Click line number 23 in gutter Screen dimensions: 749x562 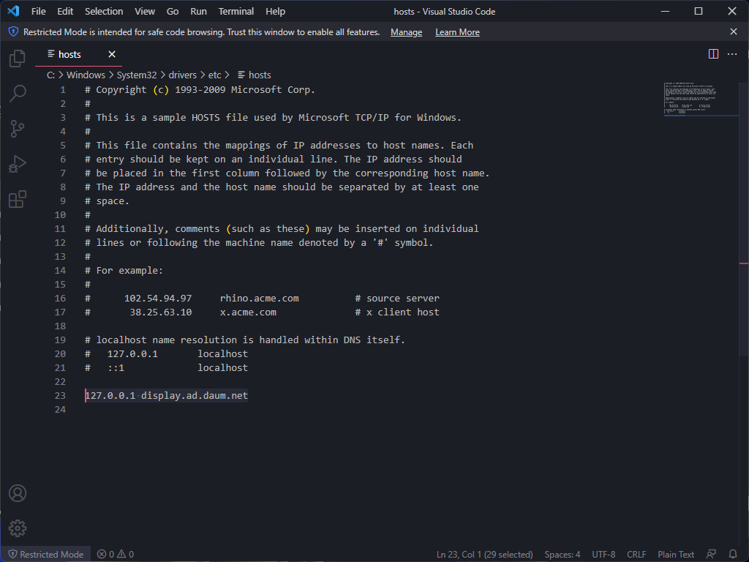click(x=60, y=396)
